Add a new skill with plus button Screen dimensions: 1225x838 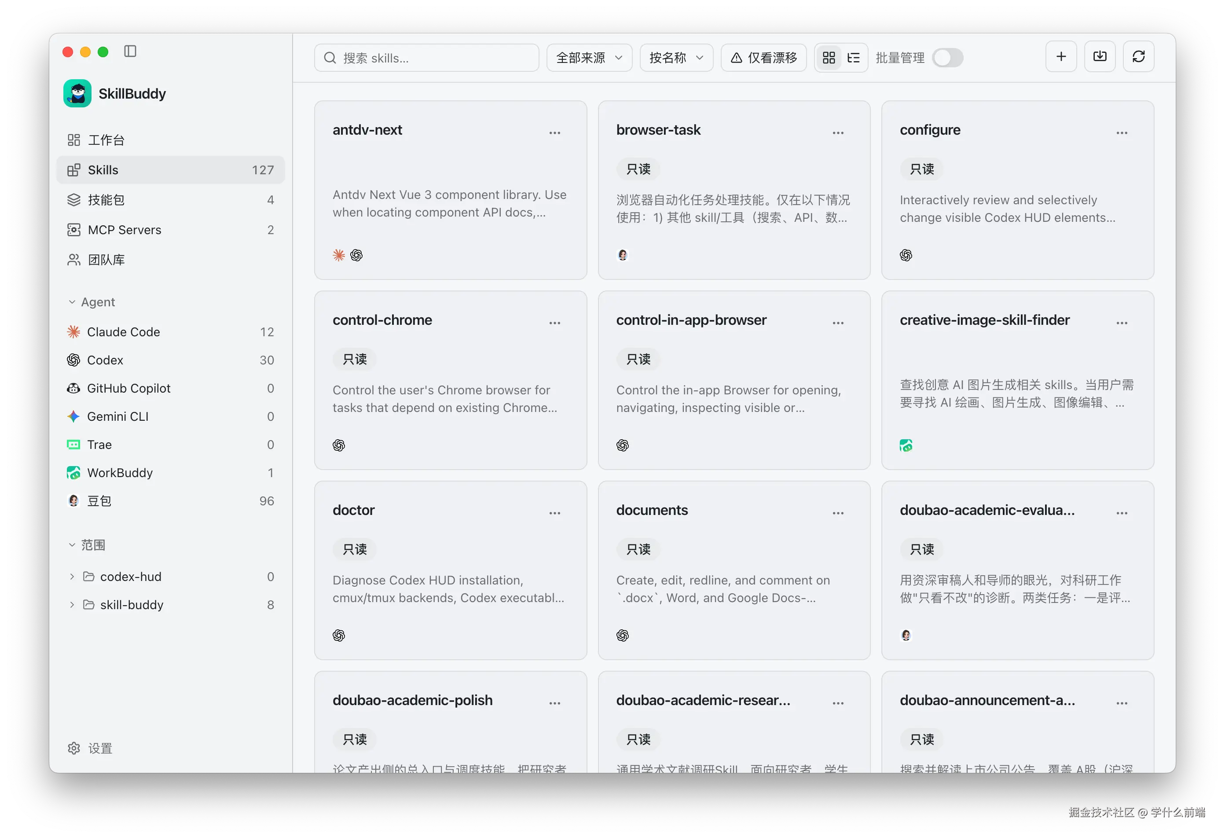[x=1060, y=56]
